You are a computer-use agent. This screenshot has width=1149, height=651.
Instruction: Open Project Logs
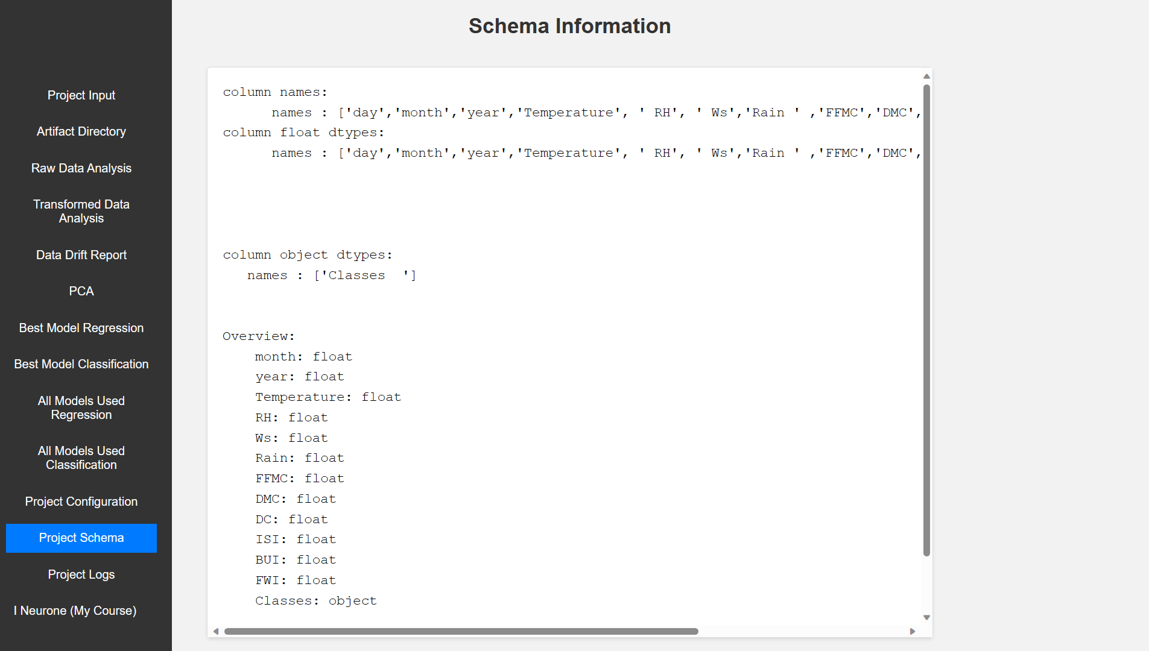point(81,574)
